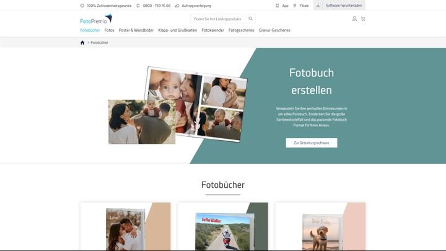
Task: Open the Auftragsverfolgung link
Action: click(x=196, y=6)
